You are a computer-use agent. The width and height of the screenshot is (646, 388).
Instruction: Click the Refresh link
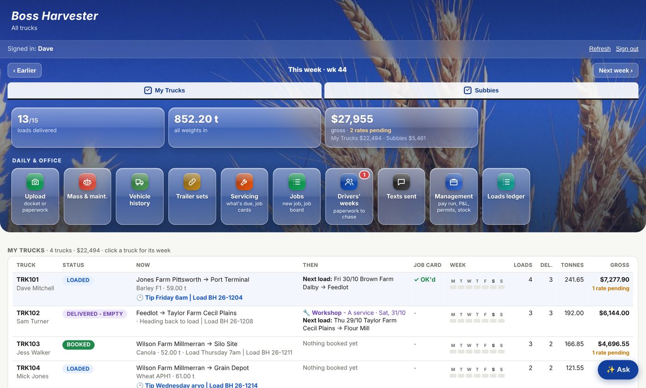point(599,49)
